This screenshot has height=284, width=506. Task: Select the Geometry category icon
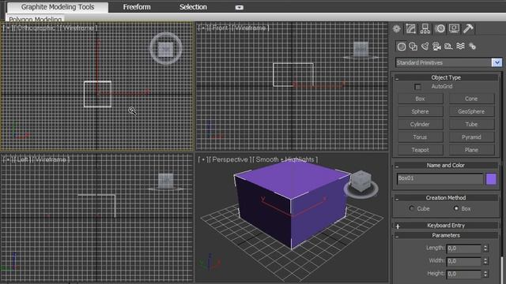tap(402, 47)
